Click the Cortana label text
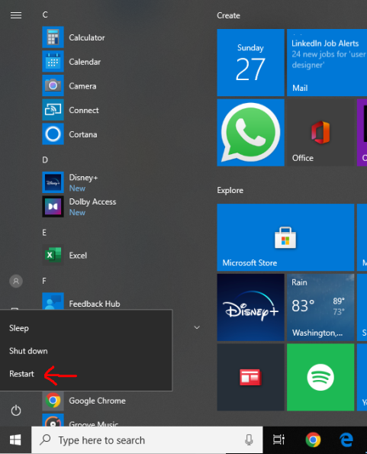This screenshot has width=367, height=454. pyautogui.click(x=83, y=134)
